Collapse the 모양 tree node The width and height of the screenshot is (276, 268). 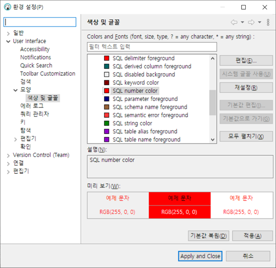(x=16, y=91)
